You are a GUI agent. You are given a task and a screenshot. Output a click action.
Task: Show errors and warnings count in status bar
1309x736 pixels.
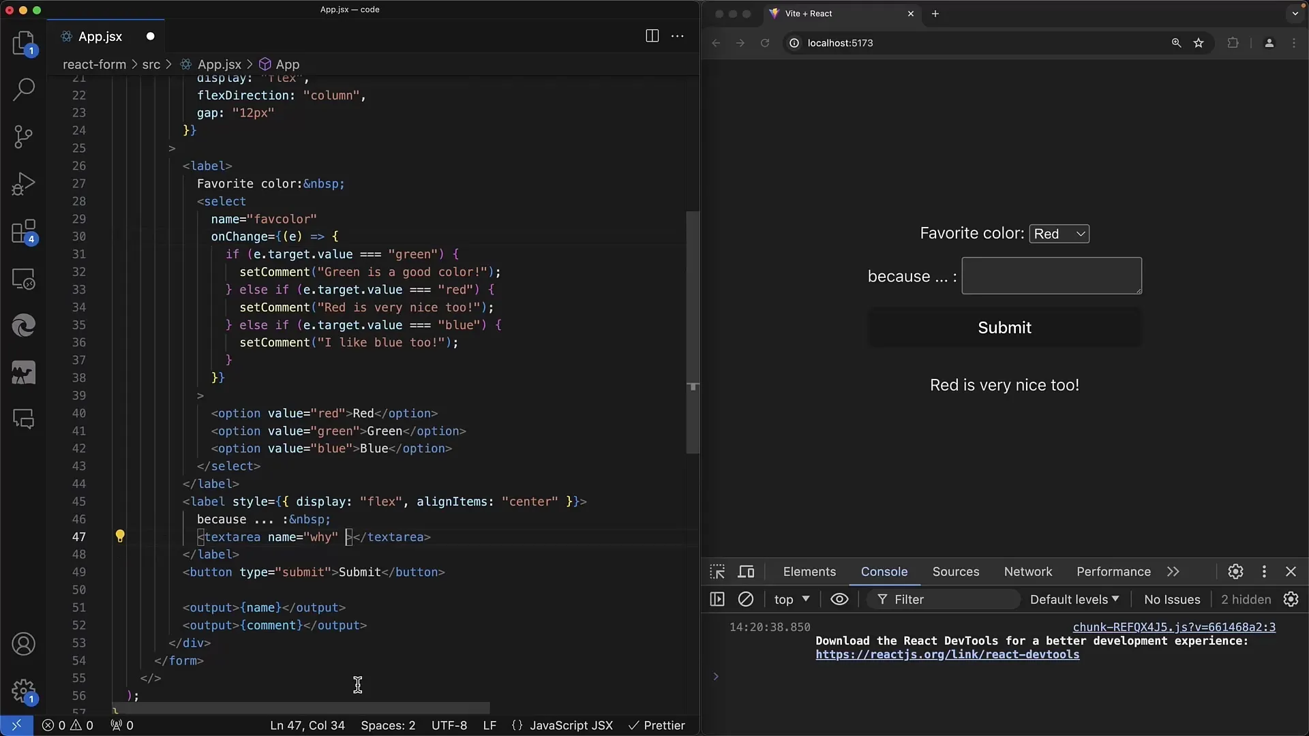67,725
